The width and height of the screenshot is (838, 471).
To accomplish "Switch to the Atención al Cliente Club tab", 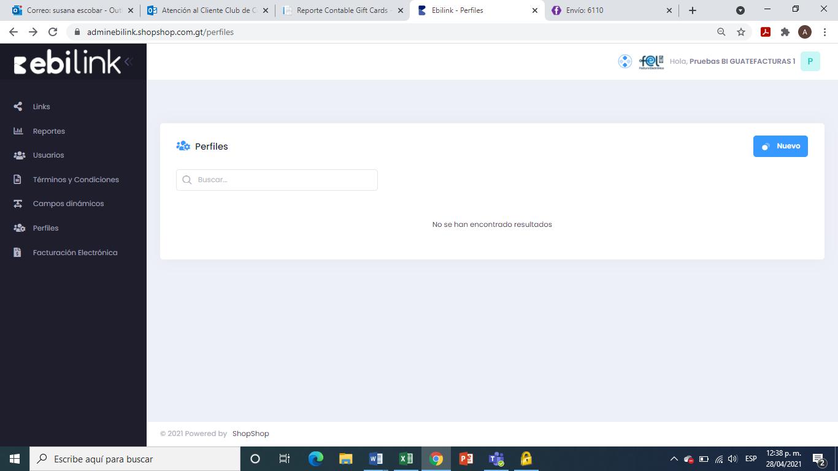I will [207, 10].
